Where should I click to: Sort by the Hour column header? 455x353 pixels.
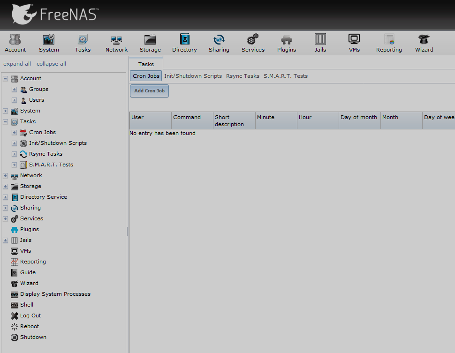(x=318, y=120)
